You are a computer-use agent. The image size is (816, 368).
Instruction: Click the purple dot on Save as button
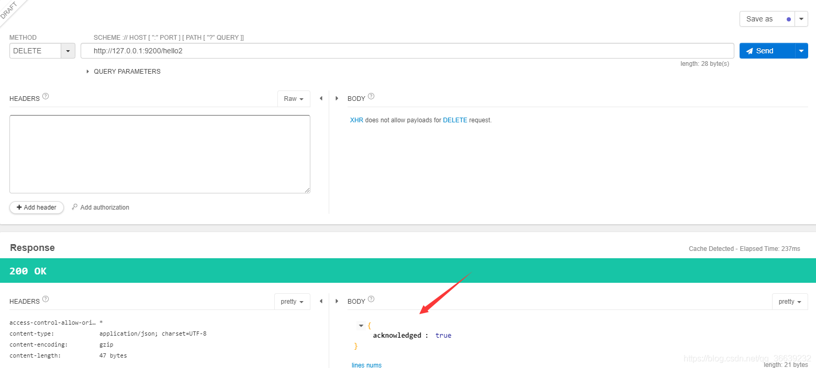788,18
